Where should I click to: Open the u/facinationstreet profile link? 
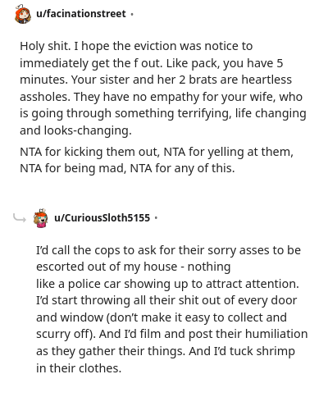81,13
